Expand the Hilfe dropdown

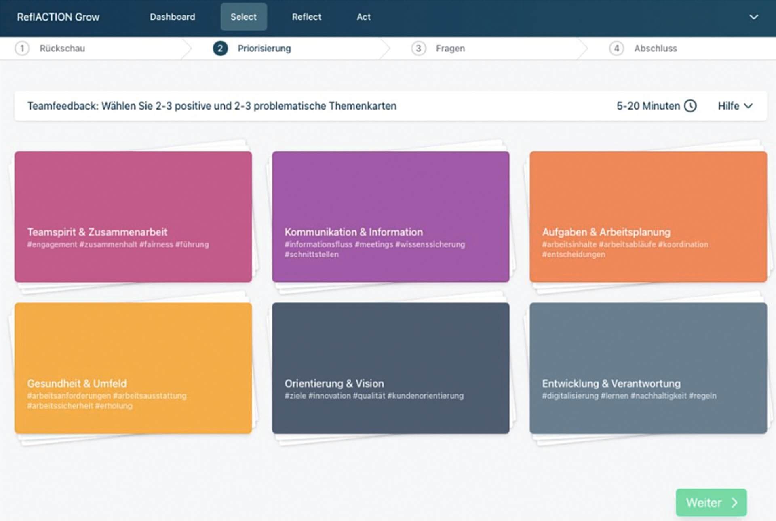coord(735,106)
